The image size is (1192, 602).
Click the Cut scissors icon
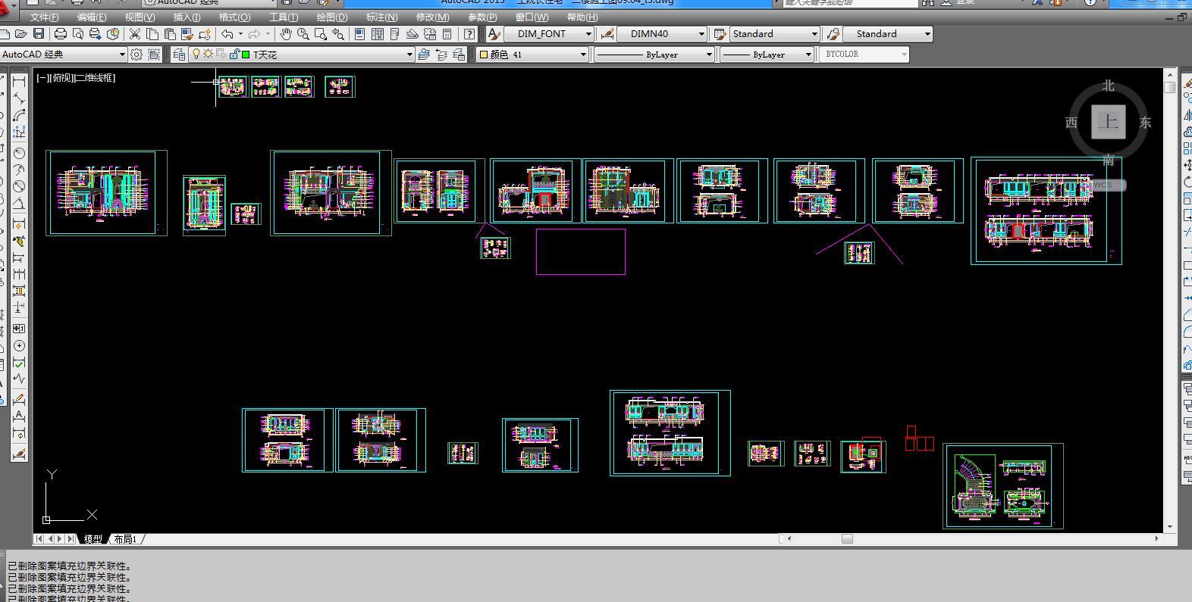[x=135, y=34]
